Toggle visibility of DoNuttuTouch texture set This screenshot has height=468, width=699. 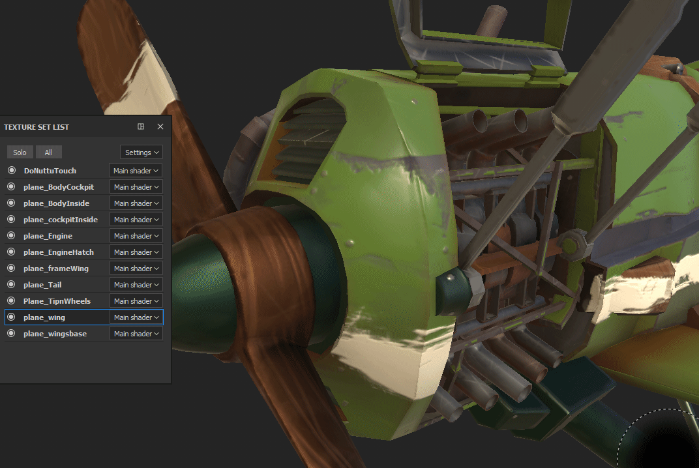pos(12,170)
